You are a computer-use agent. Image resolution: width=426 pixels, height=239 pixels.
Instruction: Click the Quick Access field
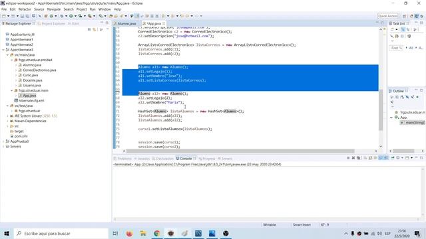coord(388,16)
